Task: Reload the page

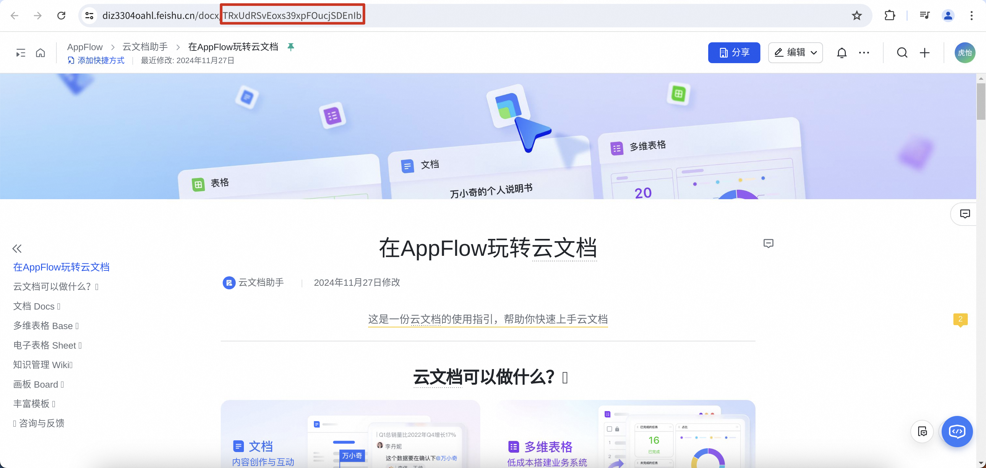Action: [61, 16]
